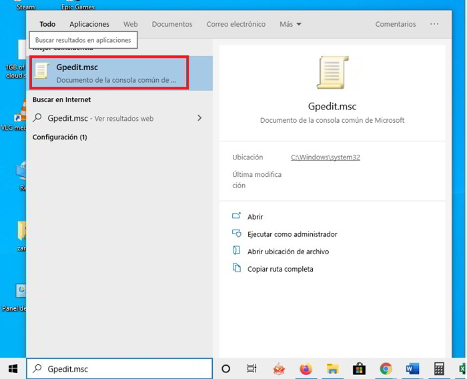
Task: Open Task View from the taskbar
Action: point(252,368)
